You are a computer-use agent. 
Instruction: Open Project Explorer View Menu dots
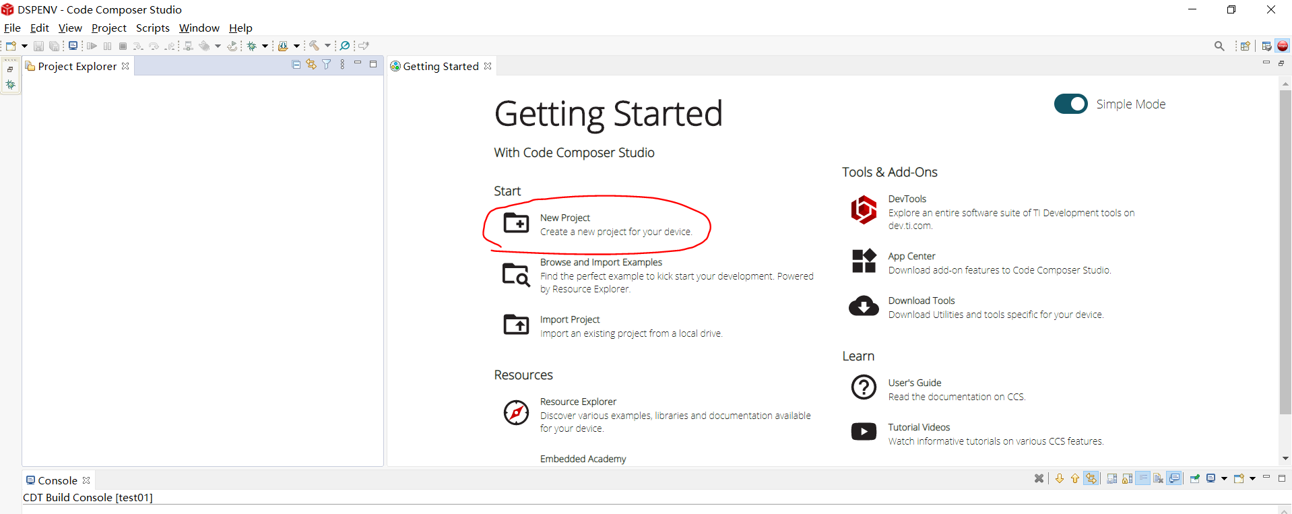point(342,64)
